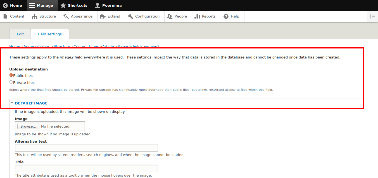Screen dimensions: 378x178
Task: Click the DEFAULT IMAGE section heading
Action: [31, 103]
